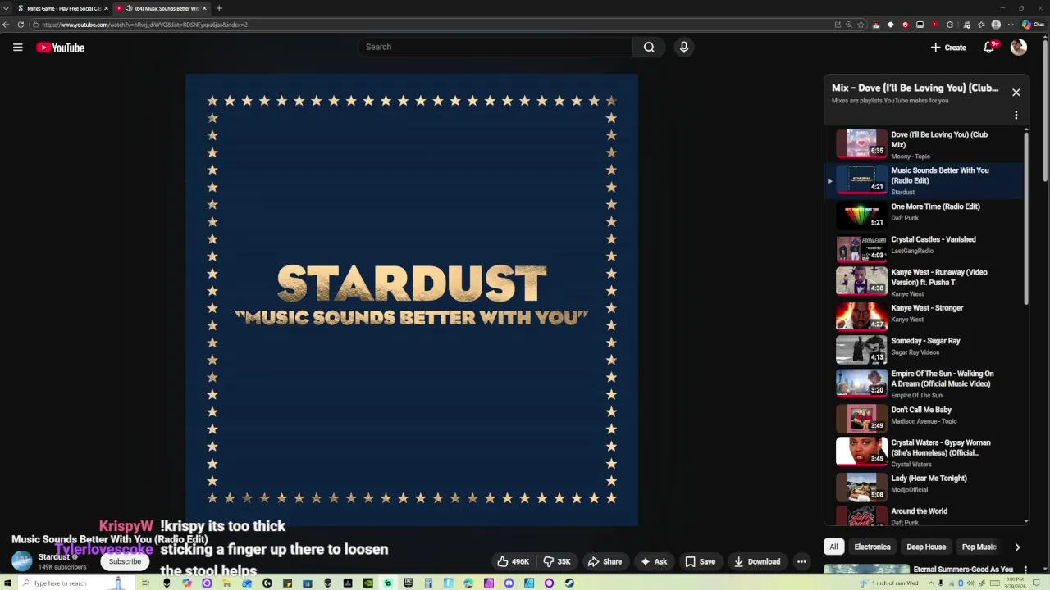Viewport: 1050px width, 590px height.
Task: Open Task View on the taskbar
Action: (x=145, y=583)
